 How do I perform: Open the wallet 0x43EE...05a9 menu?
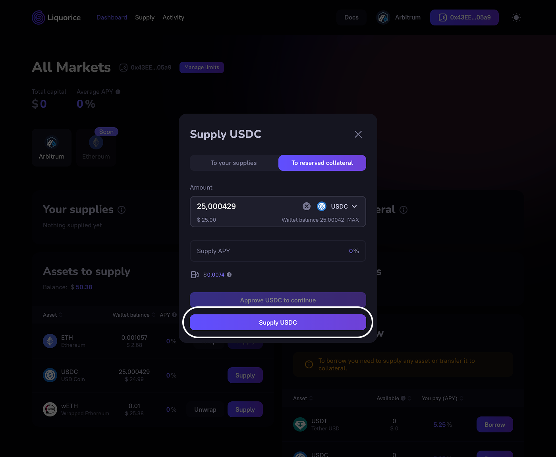(464, 17)
